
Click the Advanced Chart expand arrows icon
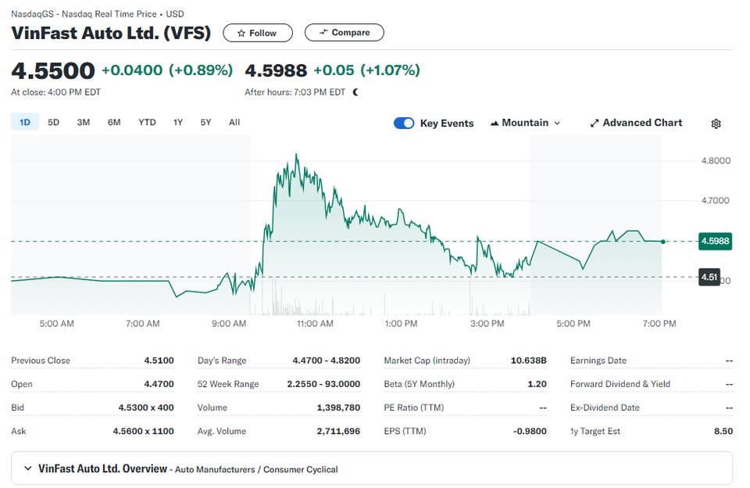[x=595, y=123]
